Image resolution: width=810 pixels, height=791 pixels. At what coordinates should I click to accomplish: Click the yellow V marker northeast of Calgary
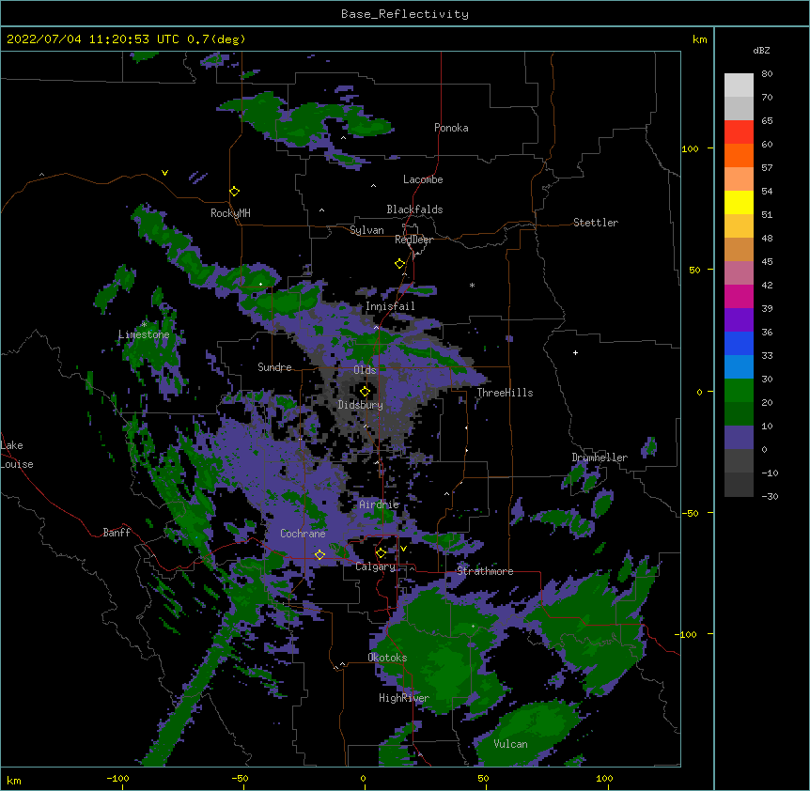pyautogui.click(x=403, y=549)
